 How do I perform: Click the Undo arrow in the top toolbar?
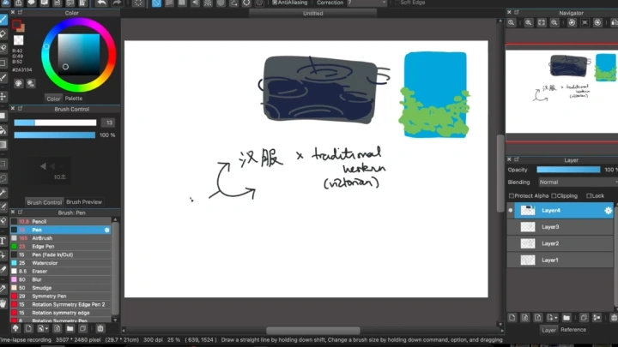click(x=101, y=3)
